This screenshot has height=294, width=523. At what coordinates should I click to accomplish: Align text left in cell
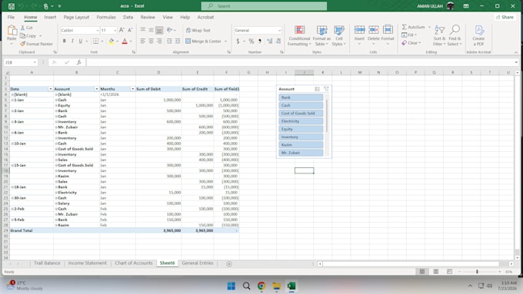point(143,41)
